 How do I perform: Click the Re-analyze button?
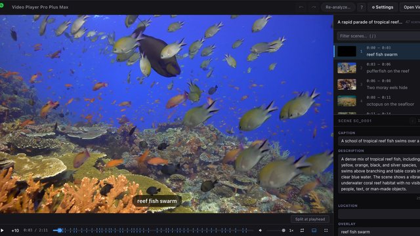[x=338, y=7]
